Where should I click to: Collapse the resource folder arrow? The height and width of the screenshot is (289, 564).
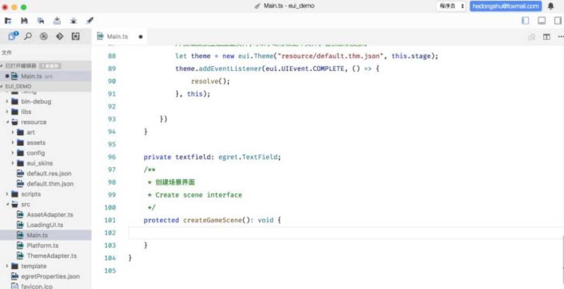[7, 122]
